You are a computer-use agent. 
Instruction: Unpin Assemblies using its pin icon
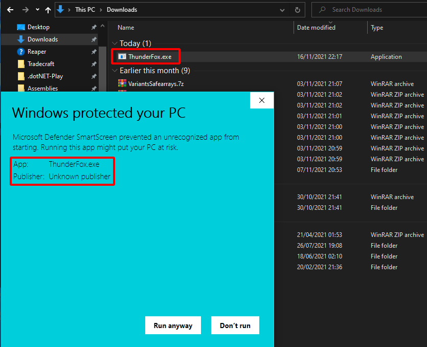94,89
